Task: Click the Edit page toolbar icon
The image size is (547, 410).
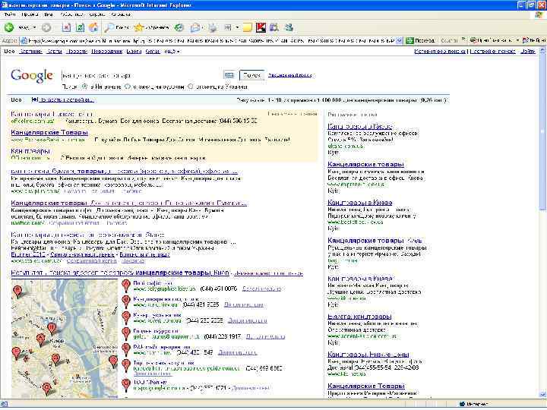Action: (x=228, y=27)
